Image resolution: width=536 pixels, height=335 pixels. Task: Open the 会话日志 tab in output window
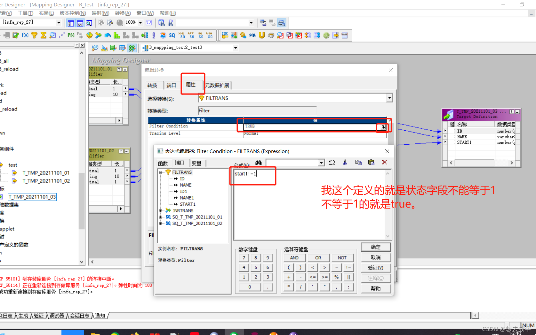coord(80,316)
